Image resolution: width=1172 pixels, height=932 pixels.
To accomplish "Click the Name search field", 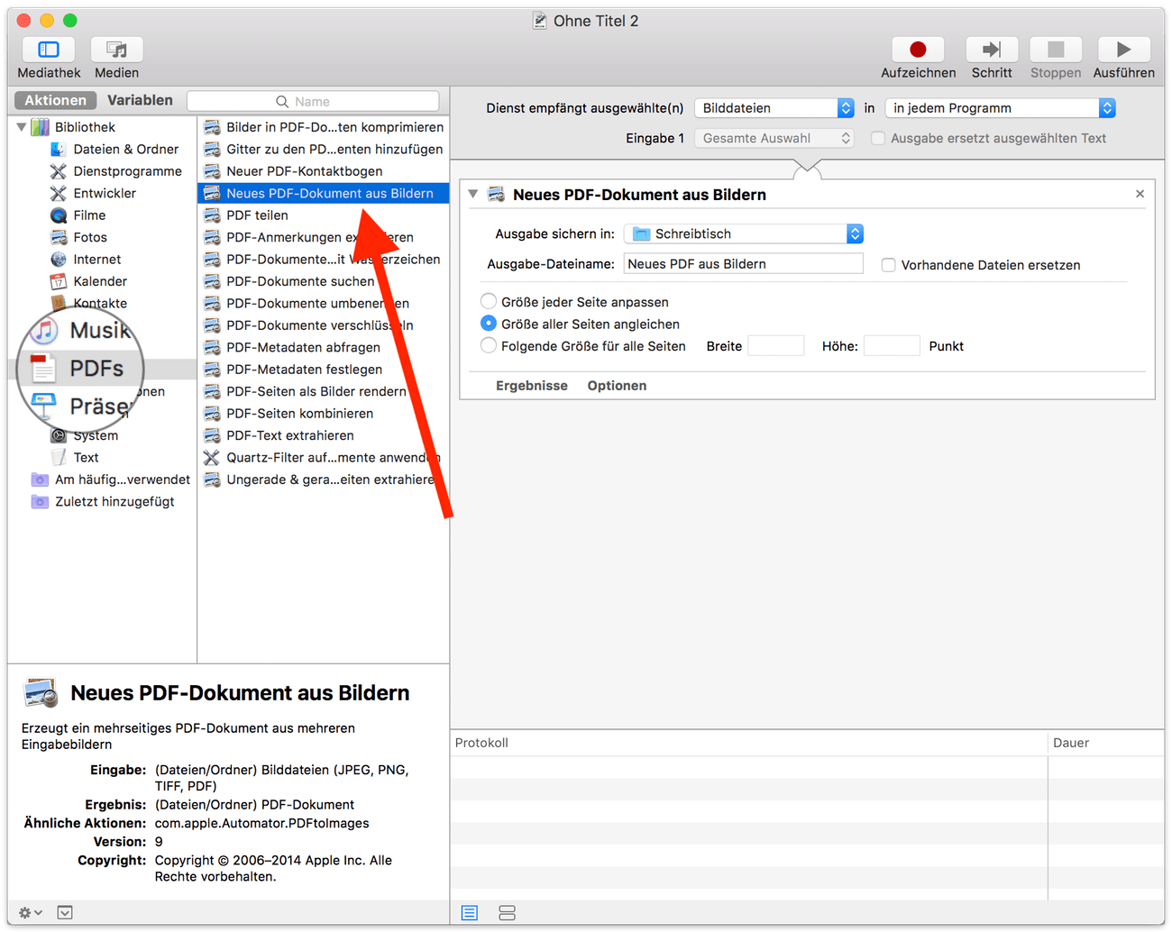I will [313, 101].
